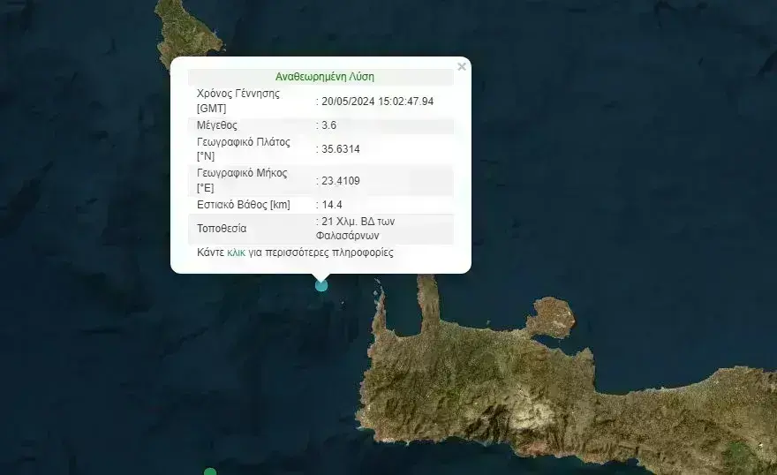
Task: Close the earthquake info popup
Action: 461,66
